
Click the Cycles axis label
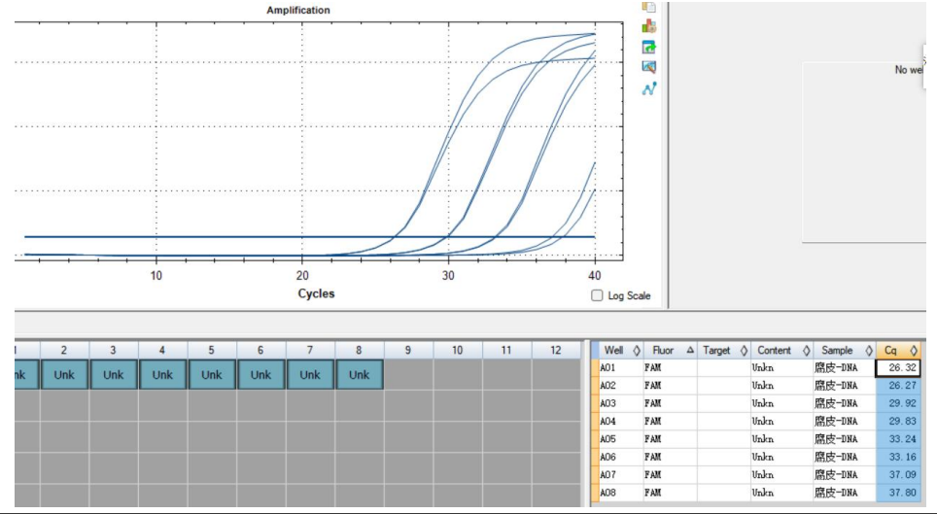tap(316, 293)
